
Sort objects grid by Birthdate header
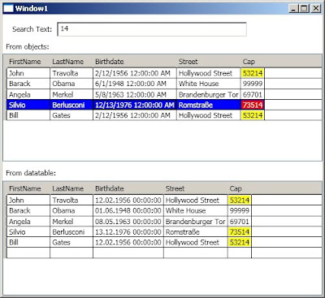pos(135,62)
